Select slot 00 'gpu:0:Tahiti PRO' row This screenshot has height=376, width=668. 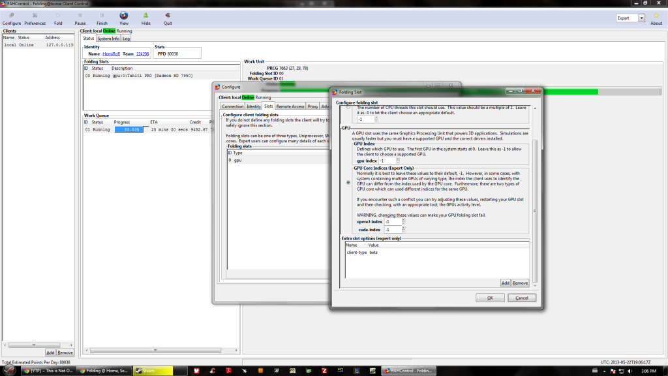[x=162, y=76]
